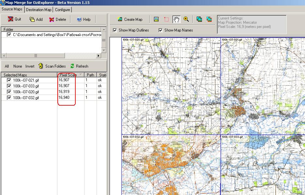
Task: Switch to the Destination Map tab
Action: pyautogui.click(x=39, y=10)
